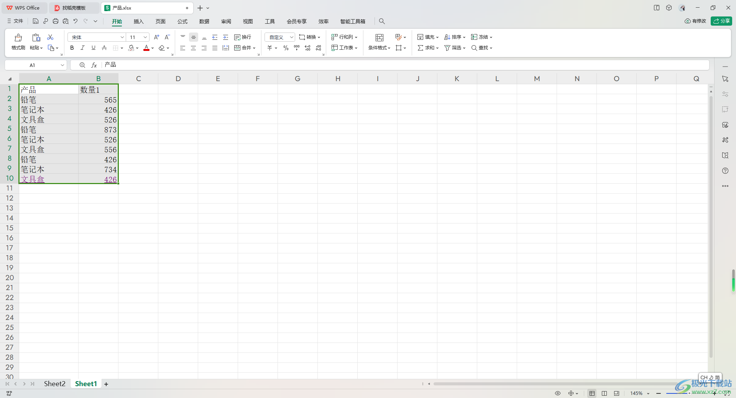Decrease font size with A- icon

click(x=167, y=37)
